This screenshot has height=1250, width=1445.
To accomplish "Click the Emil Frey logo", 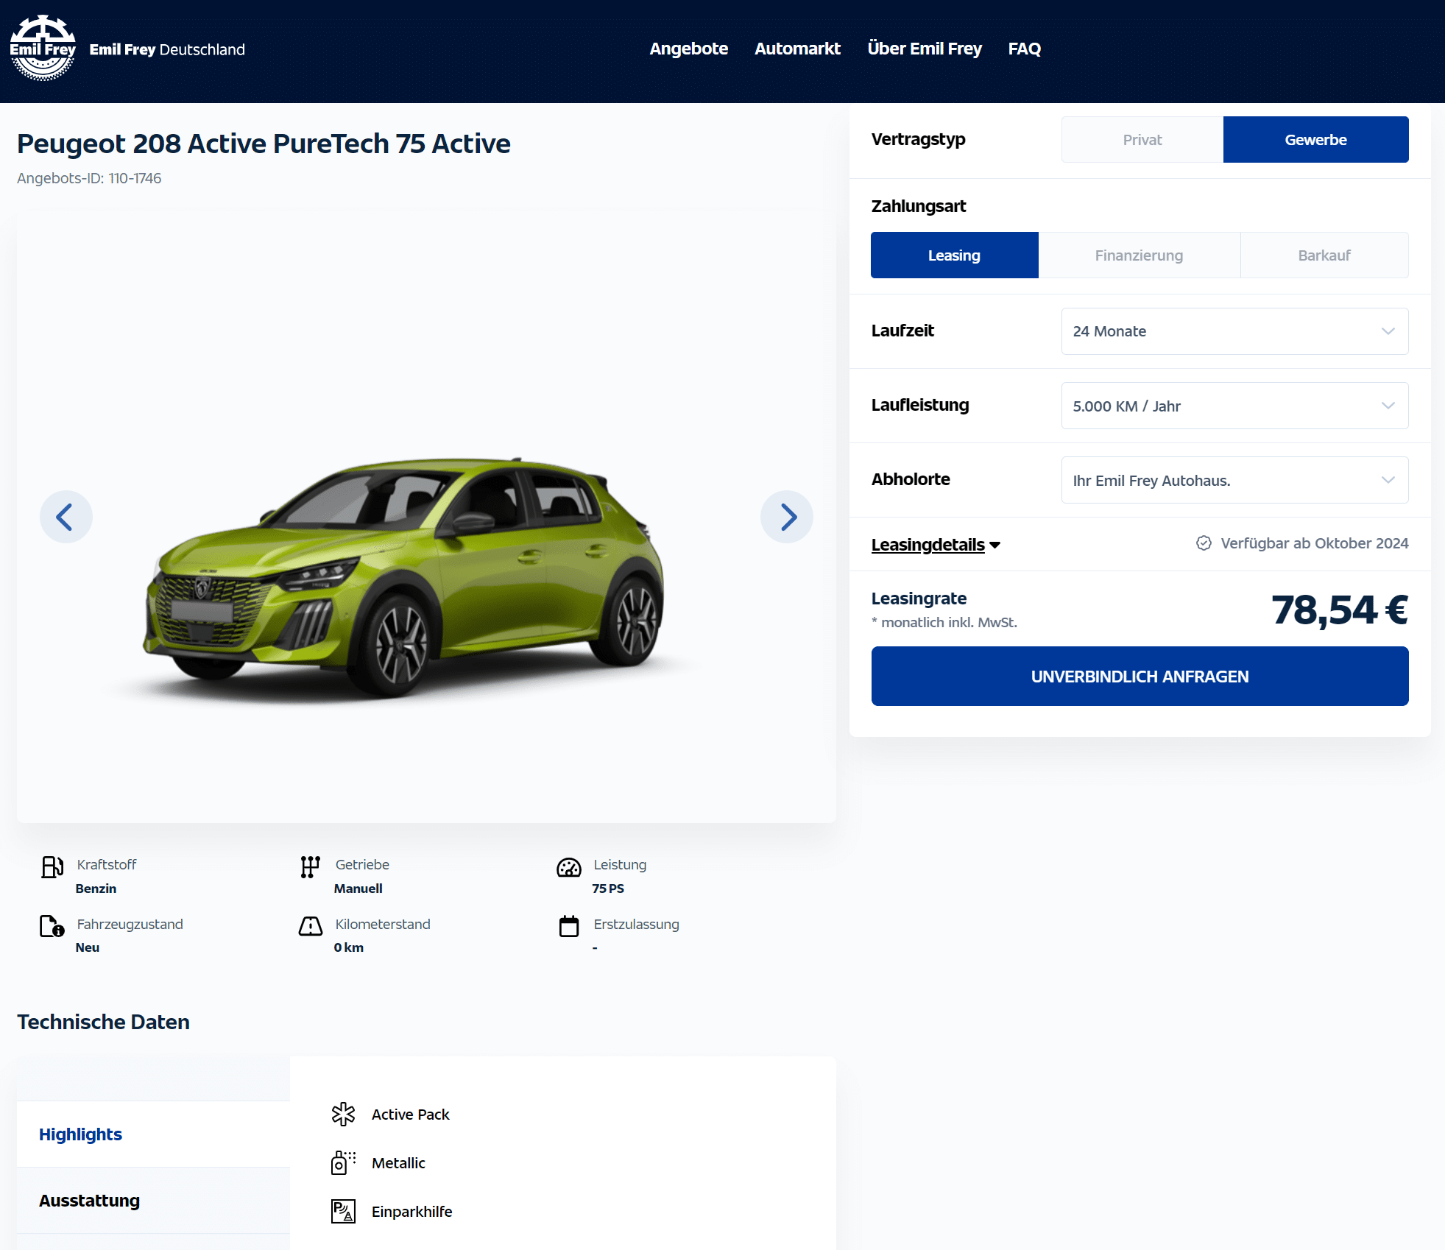I will point(43,49).
